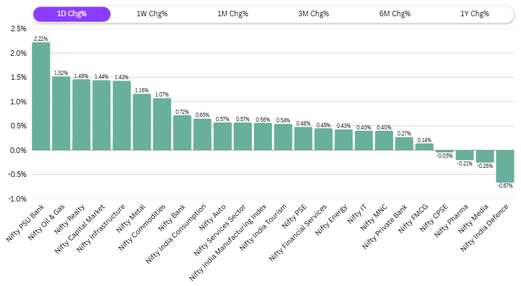Show the 3M Chg% view
The width and height of the screenshot is (521, 286).
[x=313, y=14]
